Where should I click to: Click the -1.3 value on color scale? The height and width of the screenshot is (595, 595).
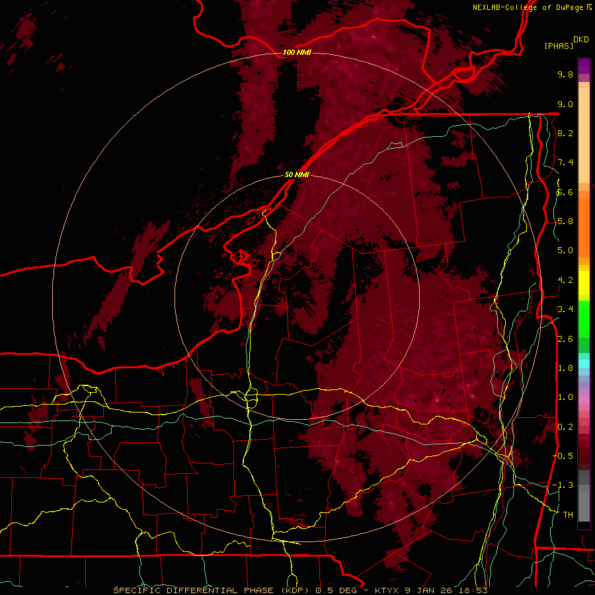(x=563, y=485)
